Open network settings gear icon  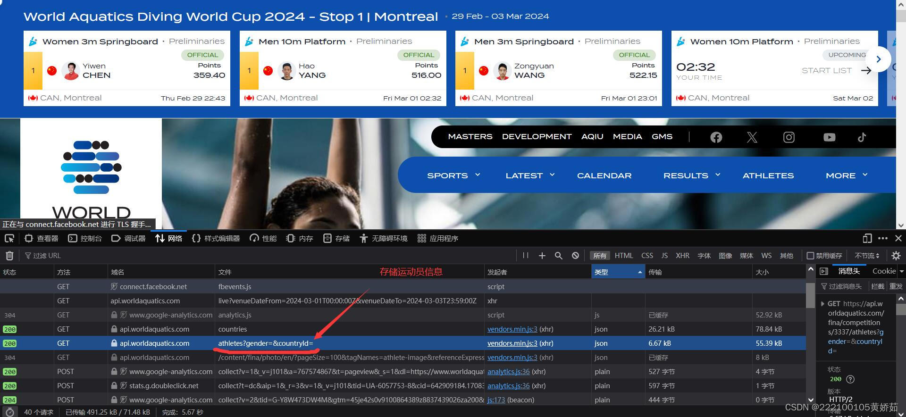click(896, 256)
